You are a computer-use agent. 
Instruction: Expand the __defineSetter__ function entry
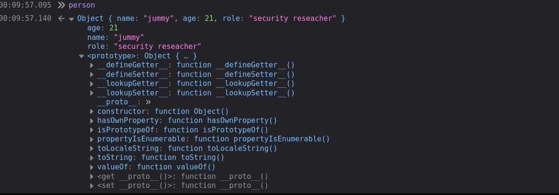click(91, 74)
